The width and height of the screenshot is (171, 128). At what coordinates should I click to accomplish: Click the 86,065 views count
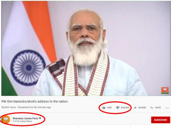tap(9, 107)
